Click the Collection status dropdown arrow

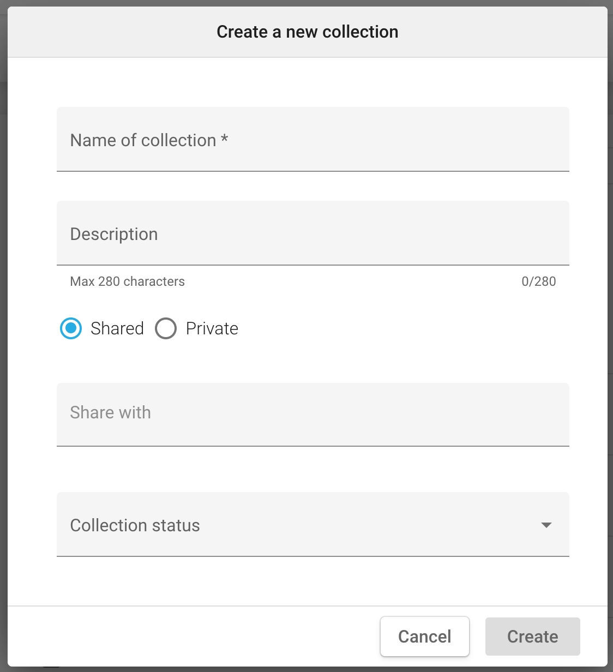tap(546, 525)
